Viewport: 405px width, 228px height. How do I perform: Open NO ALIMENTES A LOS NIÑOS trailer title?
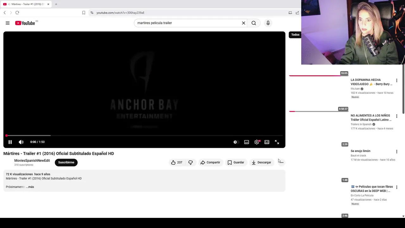click(x=371, y=118)
